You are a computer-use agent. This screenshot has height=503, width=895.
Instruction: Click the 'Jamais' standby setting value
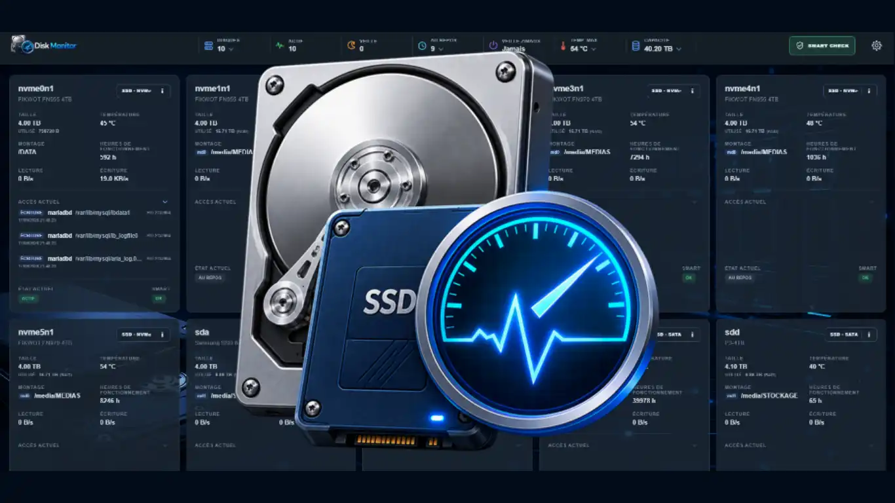coord(513,49)
